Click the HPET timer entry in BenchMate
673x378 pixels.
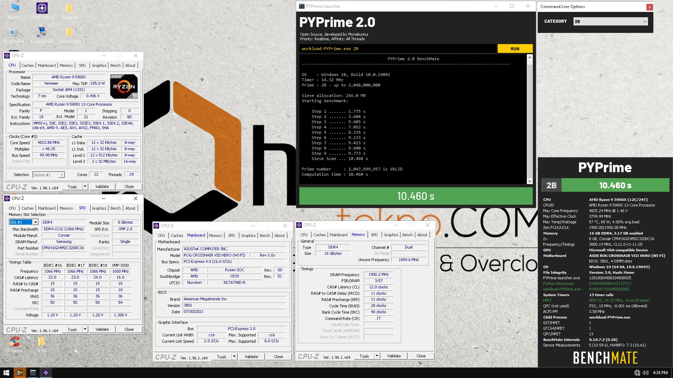pos(547,300)
